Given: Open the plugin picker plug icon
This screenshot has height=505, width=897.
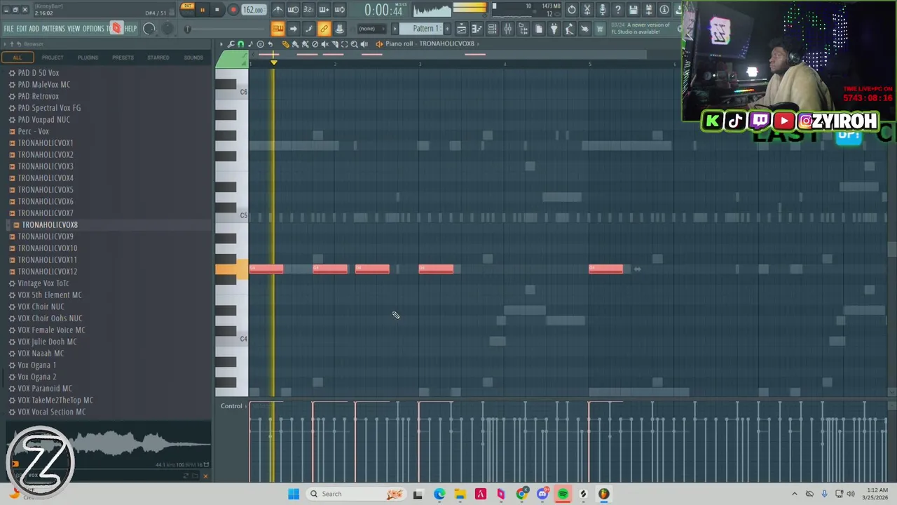Looking at the screenshot, I should [554, 29].
